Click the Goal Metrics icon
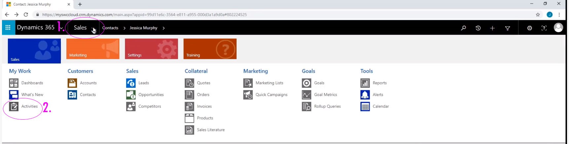The image size is (569, 144). tap(307, 95)
